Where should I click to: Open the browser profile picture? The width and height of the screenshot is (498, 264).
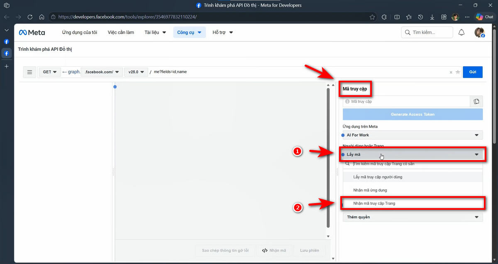coord(456,17)
